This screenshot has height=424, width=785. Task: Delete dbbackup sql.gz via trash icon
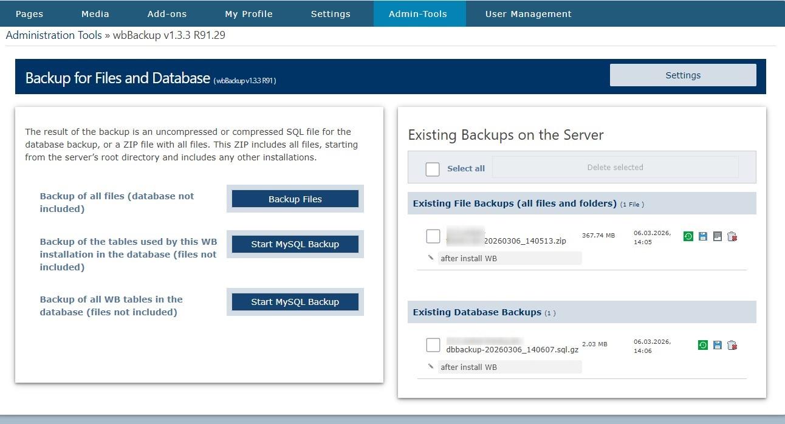point(732,345)
